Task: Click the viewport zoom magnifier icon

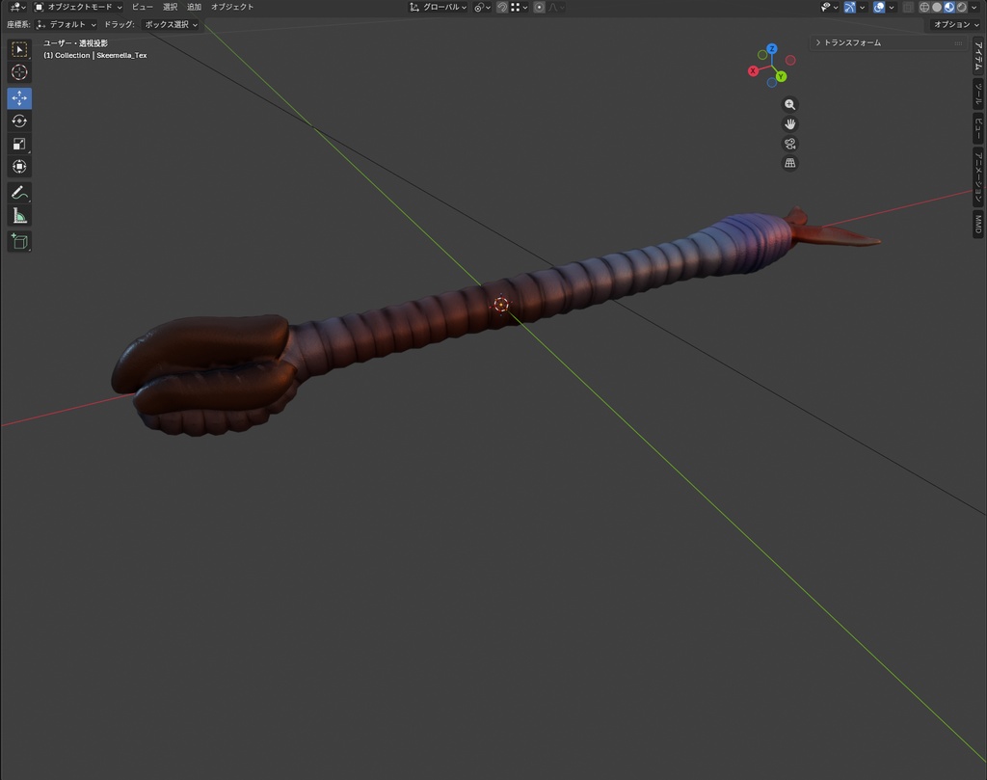Action: coord(790,104)
